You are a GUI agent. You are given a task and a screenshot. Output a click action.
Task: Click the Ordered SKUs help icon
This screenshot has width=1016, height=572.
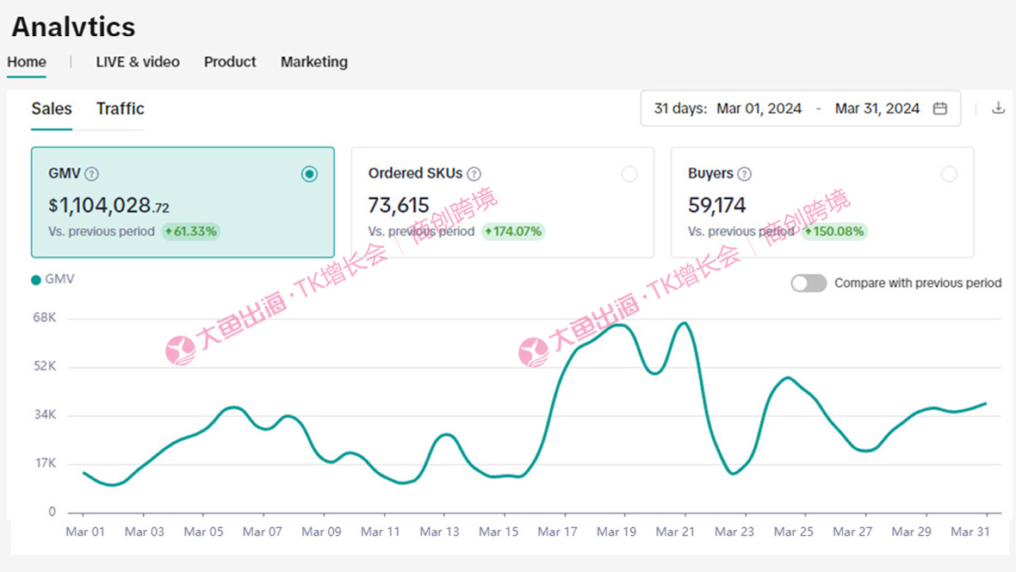(474, 174)
